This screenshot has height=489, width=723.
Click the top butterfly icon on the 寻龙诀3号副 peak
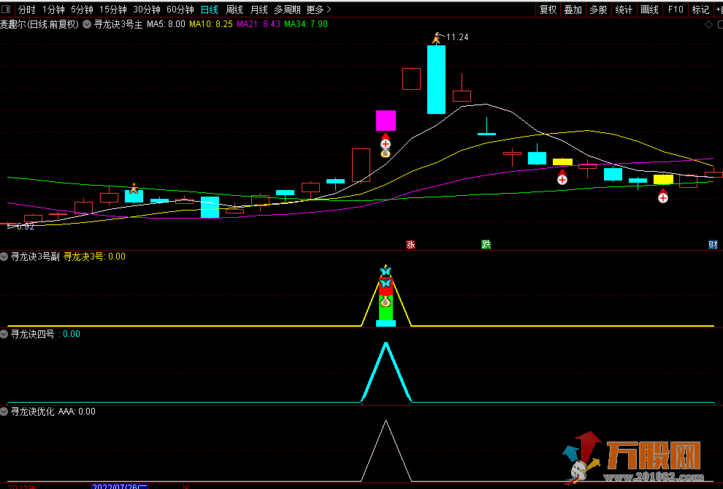pyautogui.click(x=386, y=270)
